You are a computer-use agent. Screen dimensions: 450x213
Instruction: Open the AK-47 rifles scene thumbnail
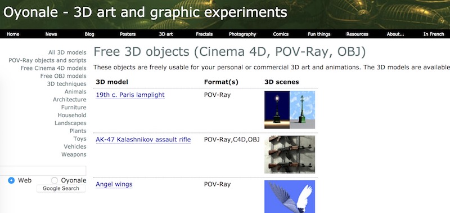click(290, 154)
